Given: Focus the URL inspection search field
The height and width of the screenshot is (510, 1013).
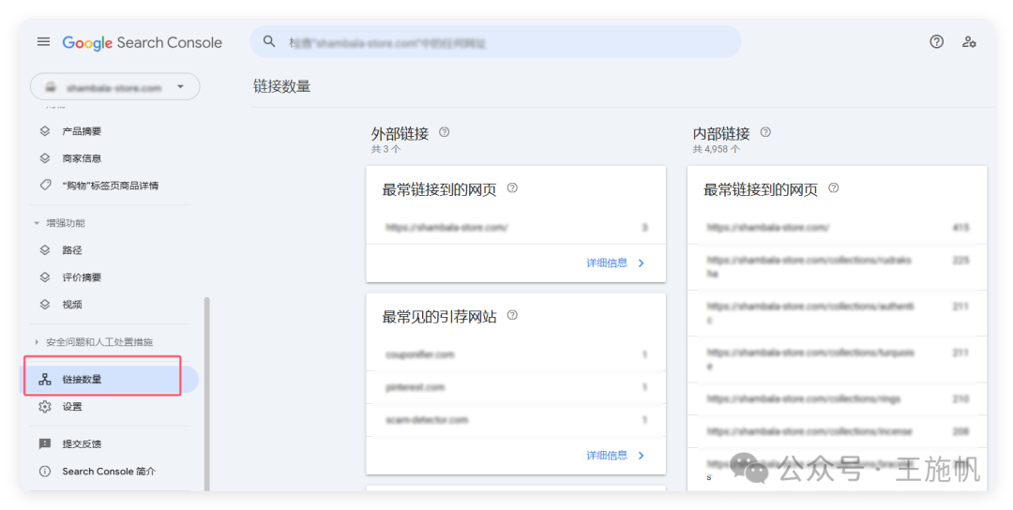Looking at the screenshot, I should [x=495, y=42].
